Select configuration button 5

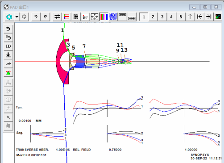(x=181, y=17)
